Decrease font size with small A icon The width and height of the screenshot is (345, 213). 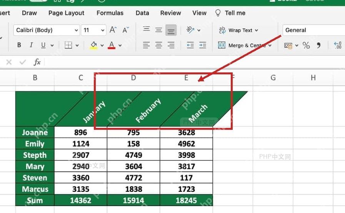[126, 30]
